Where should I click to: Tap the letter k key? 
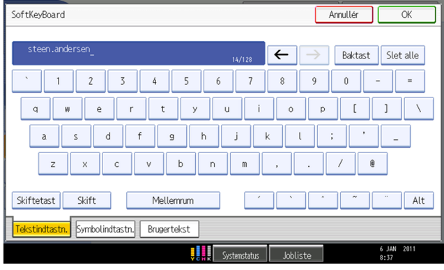(x=268, y=136)
